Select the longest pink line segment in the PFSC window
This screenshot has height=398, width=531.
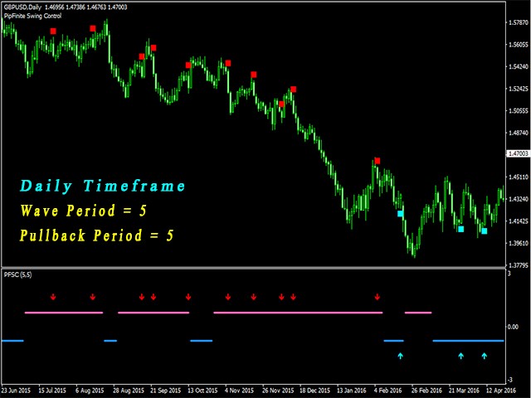point(298,313)
